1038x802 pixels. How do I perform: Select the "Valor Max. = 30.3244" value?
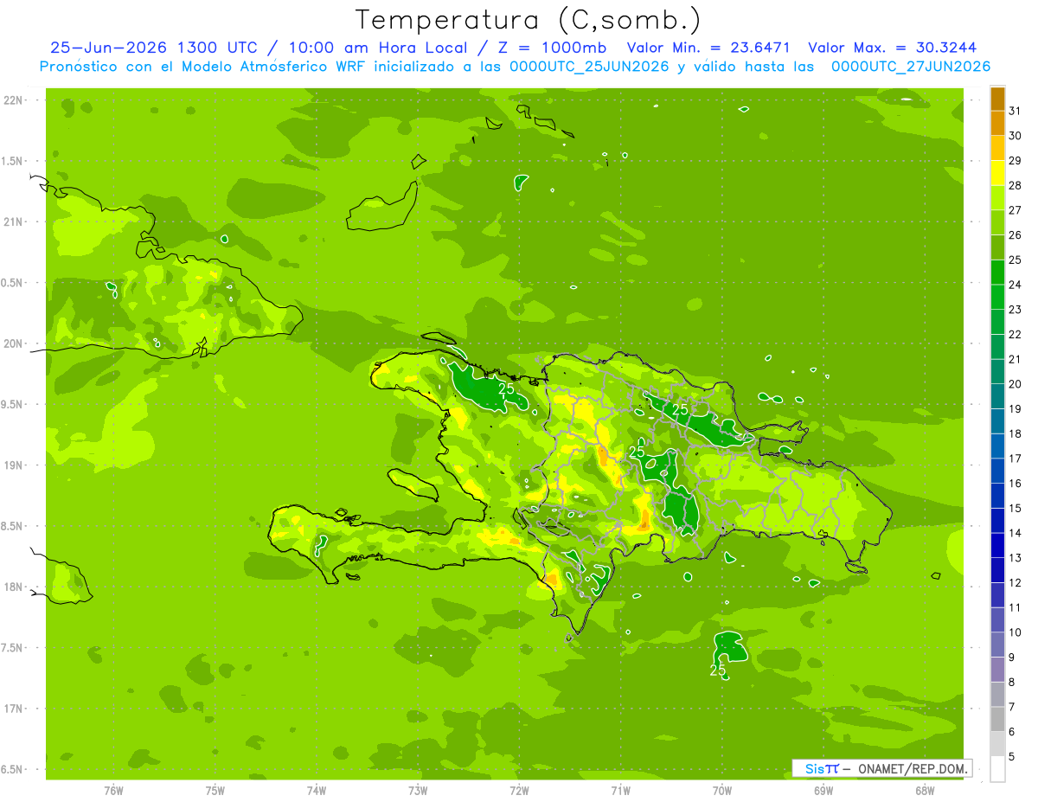[x=893, y=48]
